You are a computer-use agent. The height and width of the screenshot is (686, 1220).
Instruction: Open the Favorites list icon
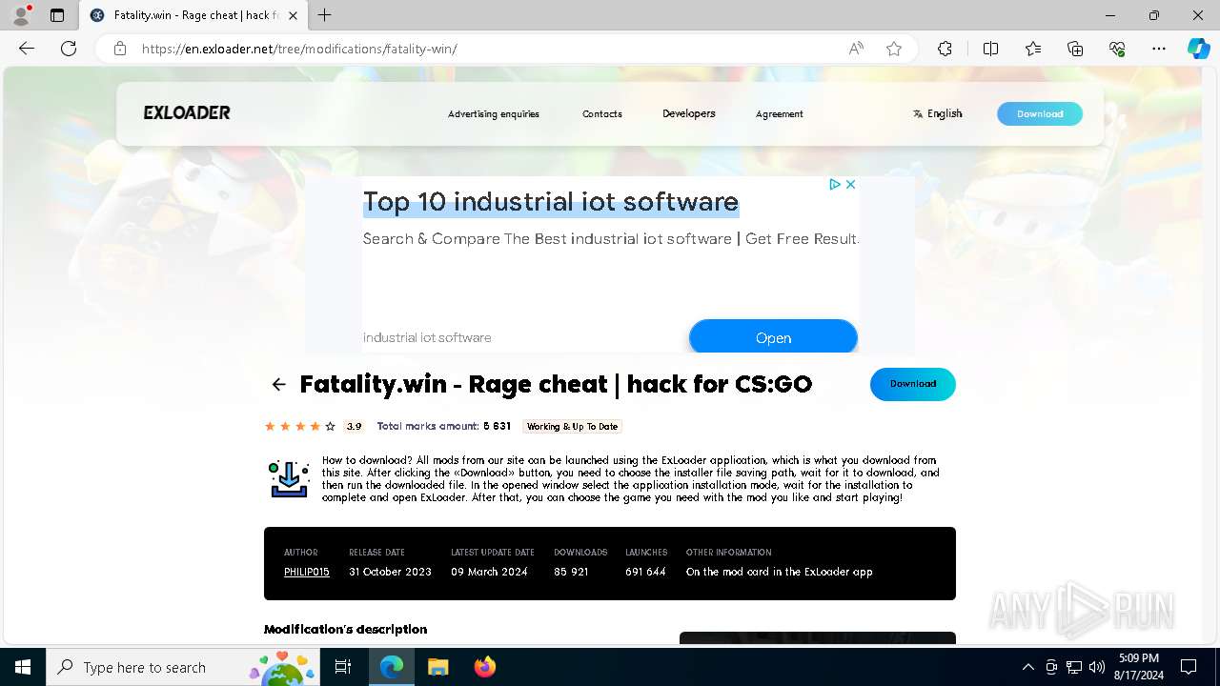(1033, 49)
